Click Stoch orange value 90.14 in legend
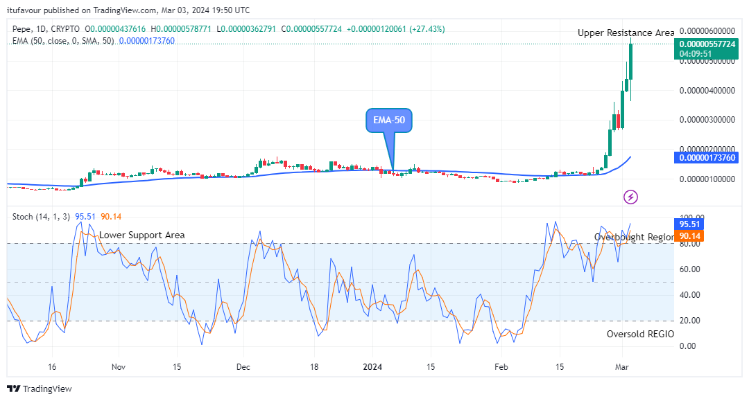Image resolution: width=749 pixels, height=401 pixels. 111,217
